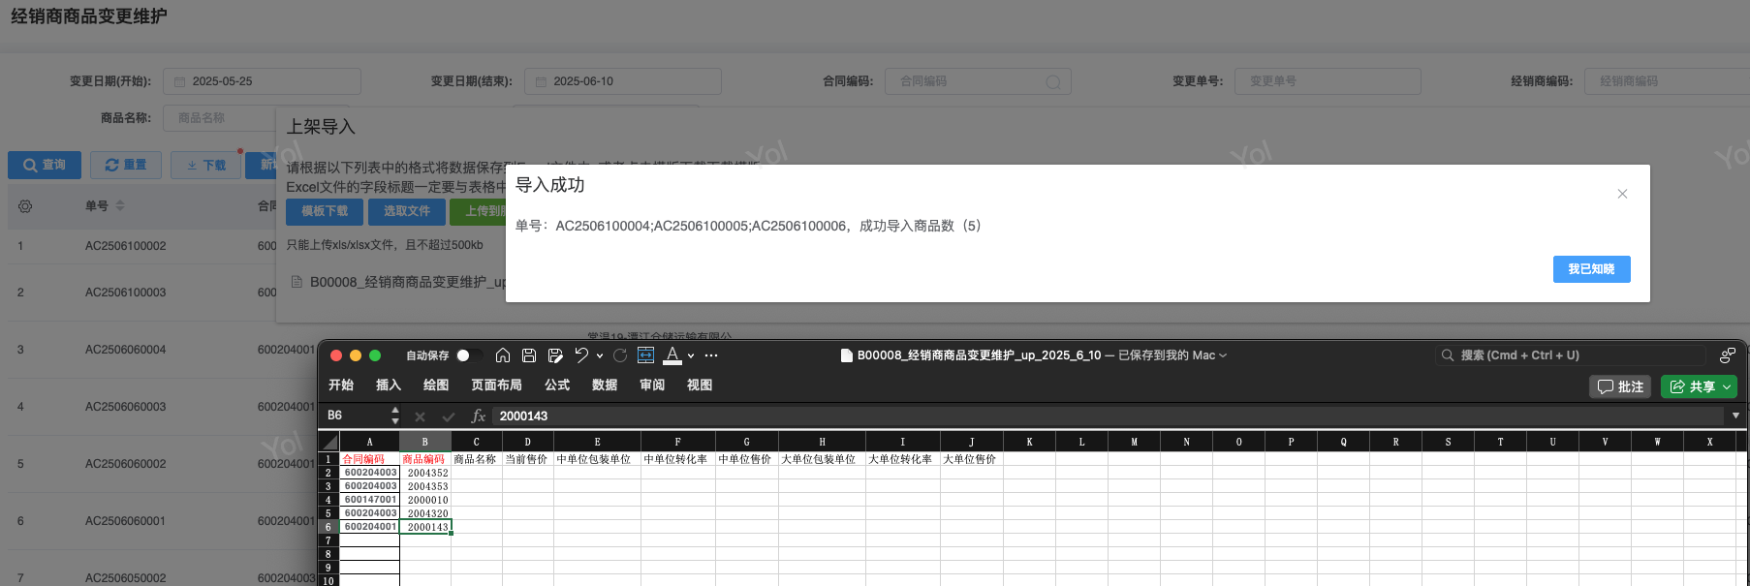The height and width of the screenshot is (586, 1750).
Task: Open the 页面布局 ribbon tab
Action: click(496, 386)
